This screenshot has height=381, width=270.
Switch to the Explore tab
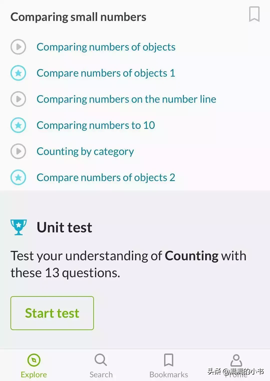click(x=34, y=365)
